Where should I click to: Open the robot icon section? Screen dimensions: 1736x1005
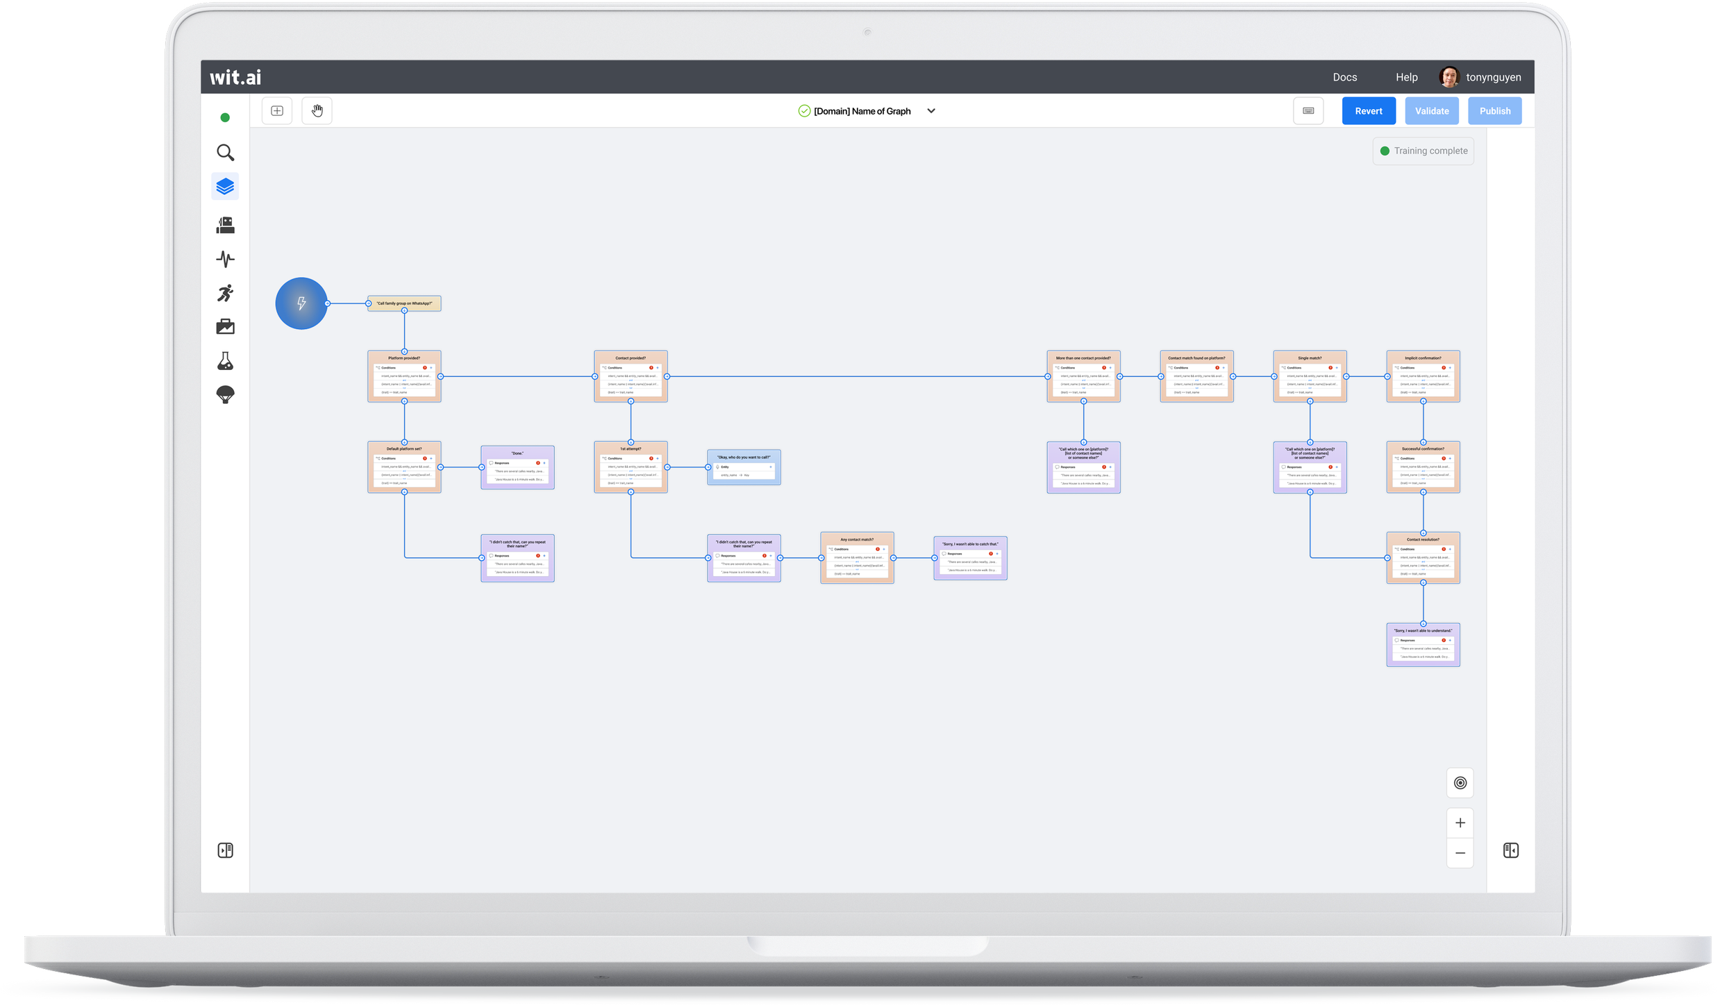[225, 225]
